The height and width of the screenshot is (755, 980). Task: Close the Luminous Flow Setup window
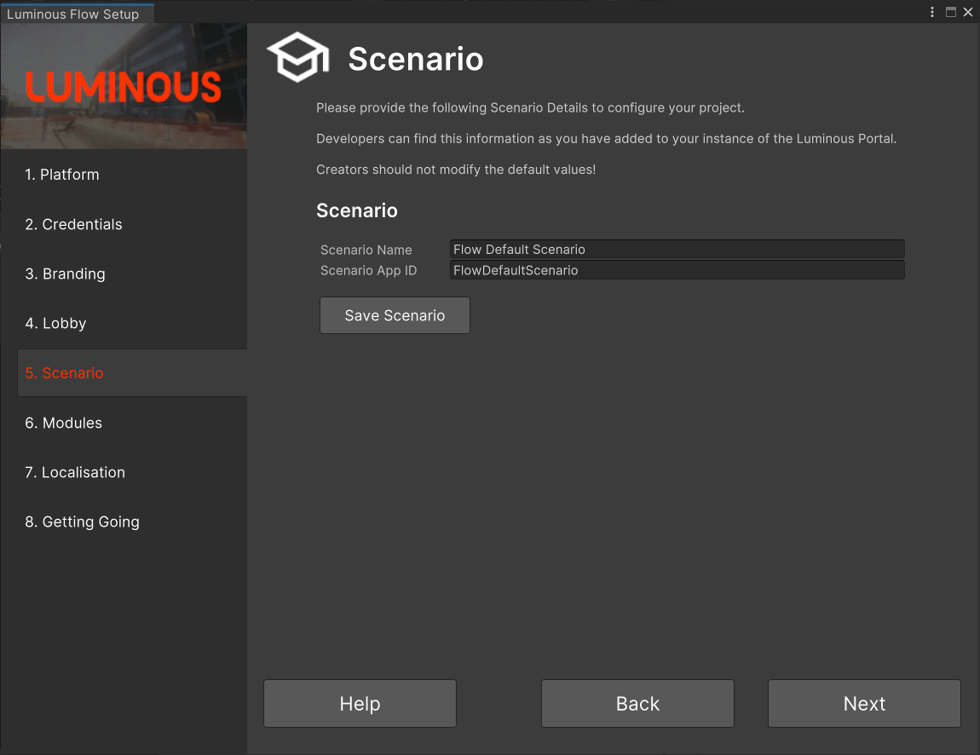[968, 12]
